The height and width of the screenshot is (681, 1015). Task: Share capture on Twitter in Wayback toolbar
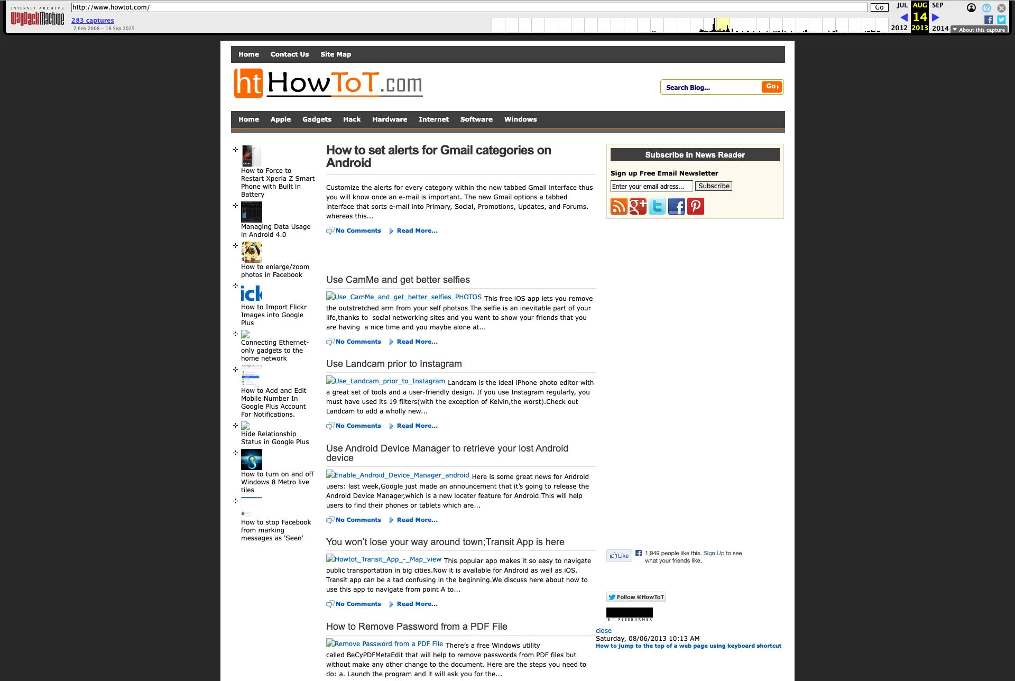[1001, 20]
